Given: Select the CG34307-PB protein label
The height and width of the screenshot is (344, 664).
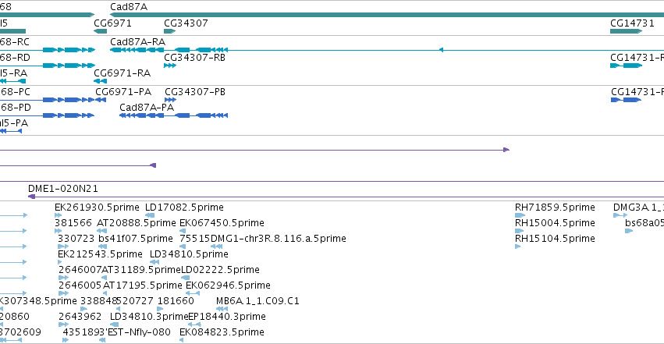Looking at the screenshot, I should click(195, 92).
